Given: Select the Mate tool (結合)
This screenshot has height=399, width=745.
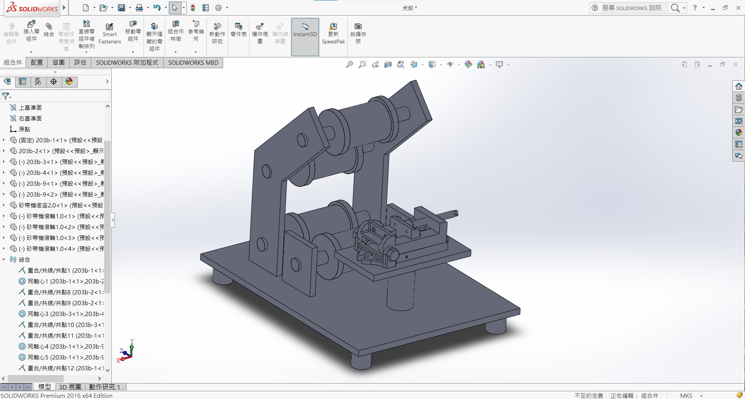Looking at the screenshot, I should tap(49, 29).
